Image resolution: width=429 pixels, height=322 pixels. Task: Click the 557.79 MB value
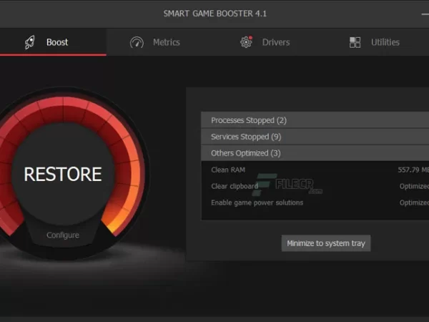(413, 170)
